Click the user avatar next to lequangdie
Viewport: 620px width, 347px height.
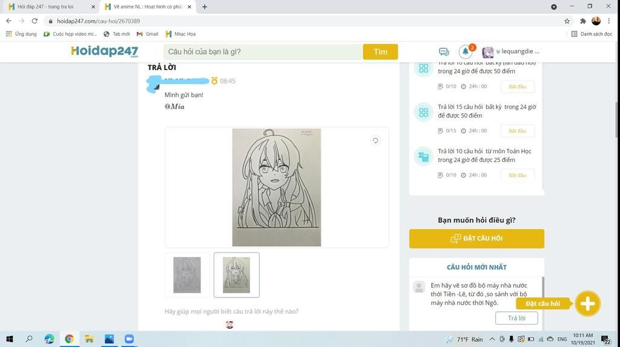[x=487, y=52]
